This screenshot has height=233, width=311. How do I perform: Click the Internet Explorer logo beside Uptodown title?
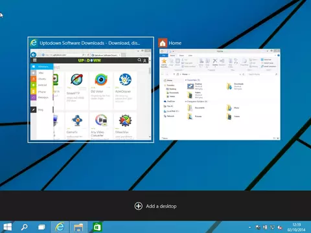point(34,43)
